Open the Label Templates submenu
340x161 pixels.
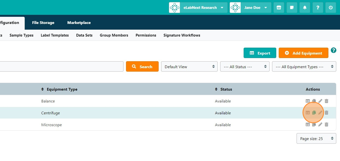click(55, 35)
